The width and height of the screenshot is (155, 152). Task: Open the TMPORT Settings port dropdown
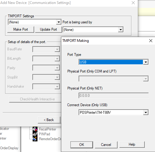pyautogui.click(x=59, y=22)
